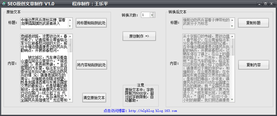
Task: Click the 转换后文本 group label
Action: [x=177, y=12]
